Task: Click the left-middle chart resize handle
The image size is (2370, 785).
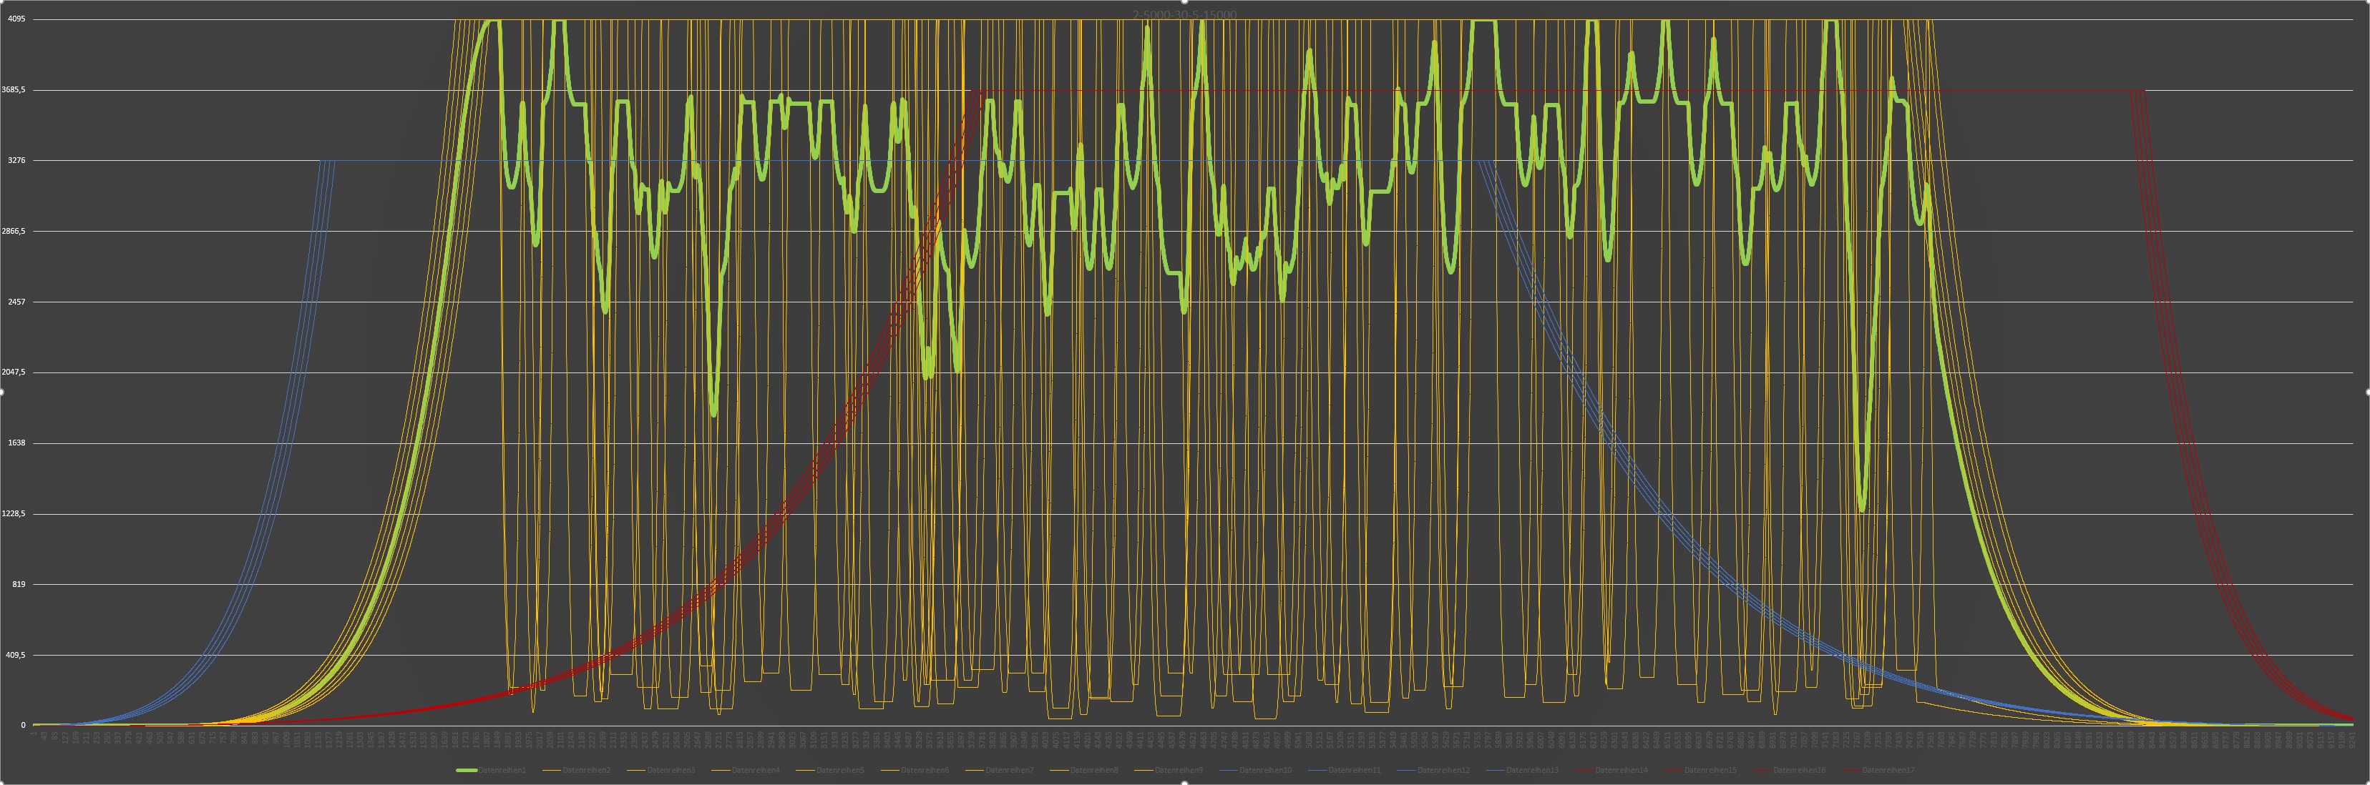Action: (x=2, y=392)
